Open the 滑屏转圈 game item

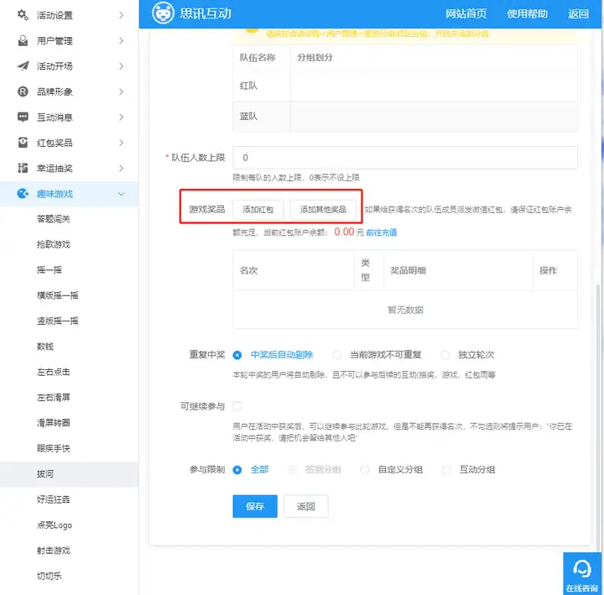(x=54, y=423)
